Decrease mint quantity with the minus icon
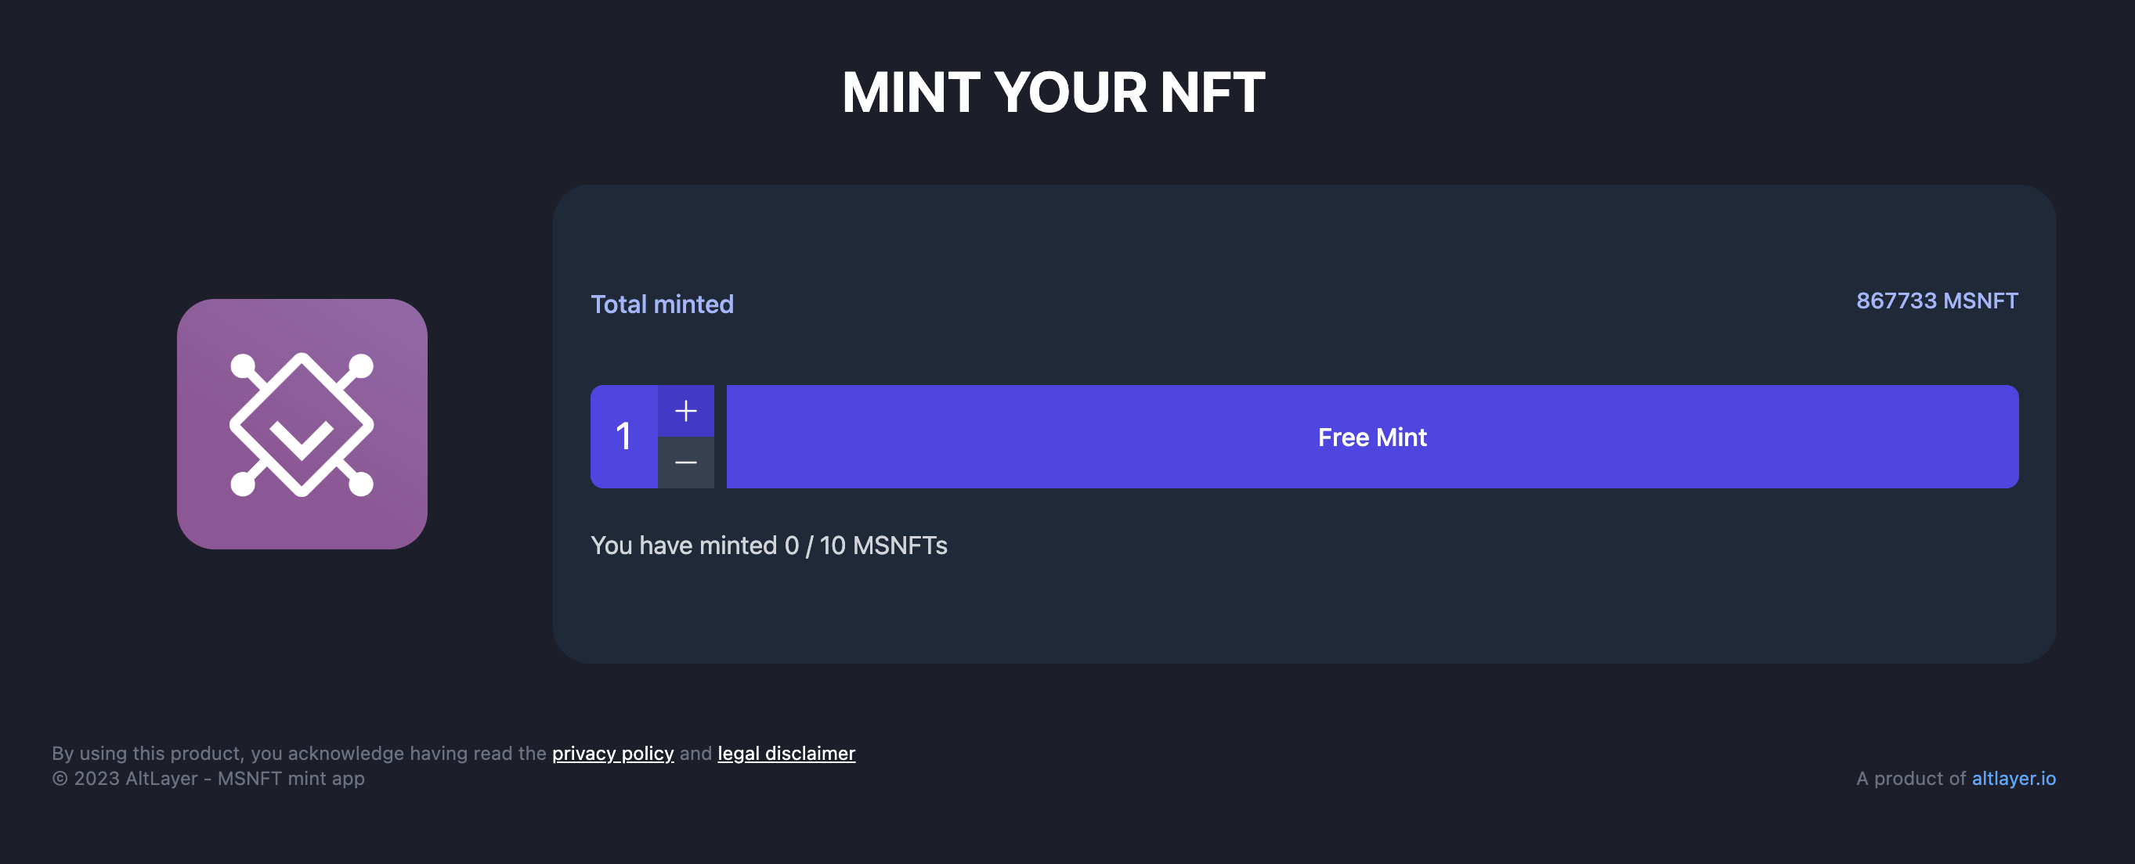The width and height of the screenshot is (2135, 864). pos(685,463)
